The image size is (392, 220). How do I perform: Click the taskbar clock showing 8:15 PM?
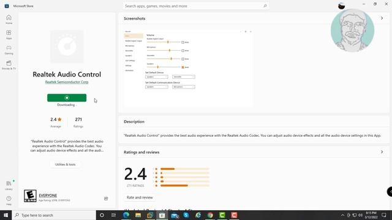(x=371, y=215)
